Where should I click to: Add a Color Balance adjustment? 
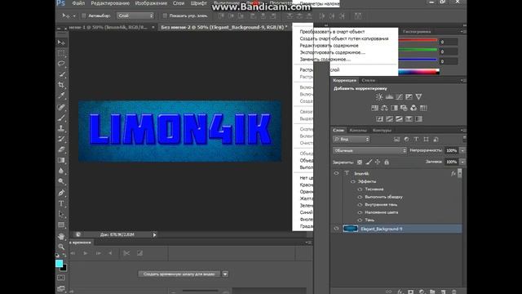tap(384, 108)
